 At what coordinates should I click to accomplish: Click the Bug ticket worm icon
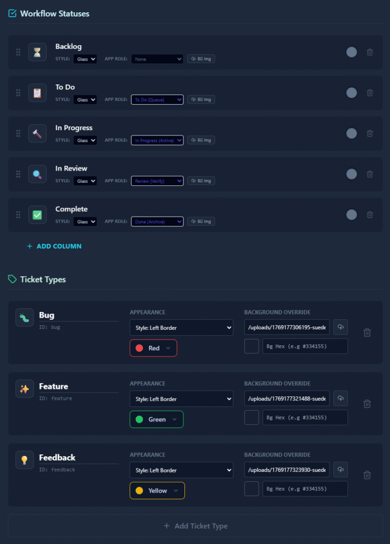tap(24, 318)
